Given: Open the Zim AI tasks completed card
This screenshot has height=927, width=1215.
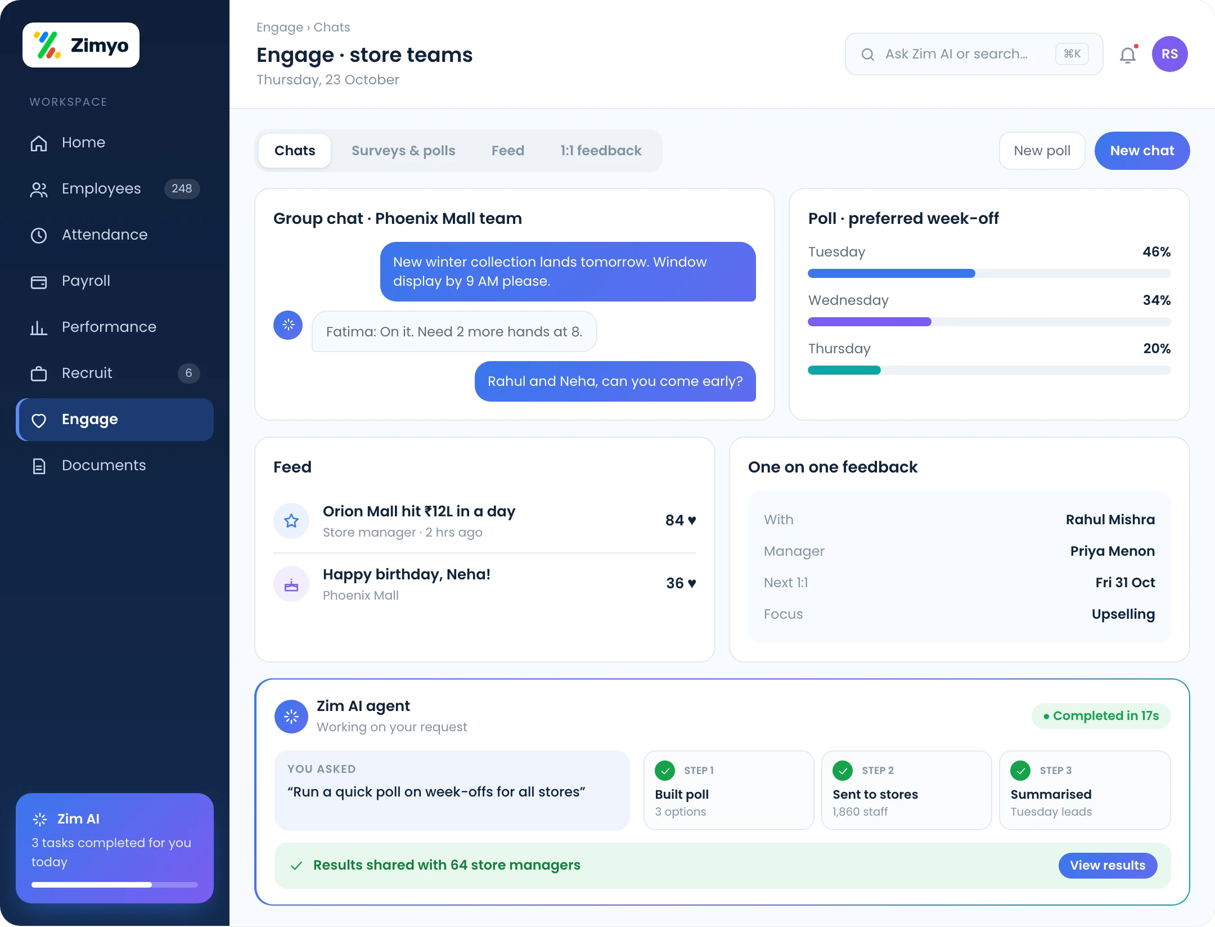Looking at the screenshot, I should pos(115,848).
